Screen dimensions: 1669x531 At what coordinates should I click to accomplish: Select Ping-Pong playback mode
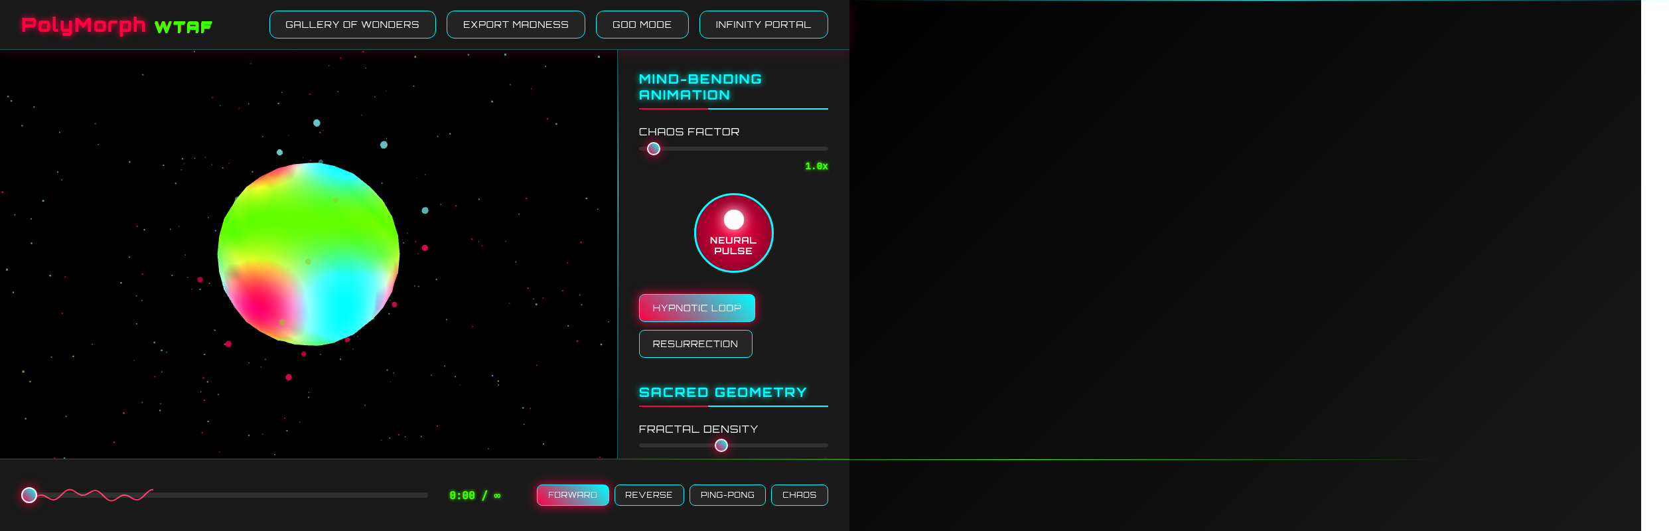[x=727, y=495]
